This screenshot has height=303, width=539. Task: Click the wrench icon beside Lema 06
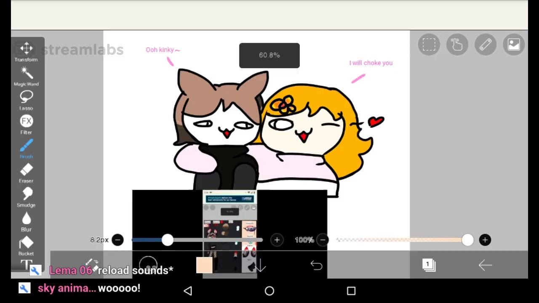[35, 271]
